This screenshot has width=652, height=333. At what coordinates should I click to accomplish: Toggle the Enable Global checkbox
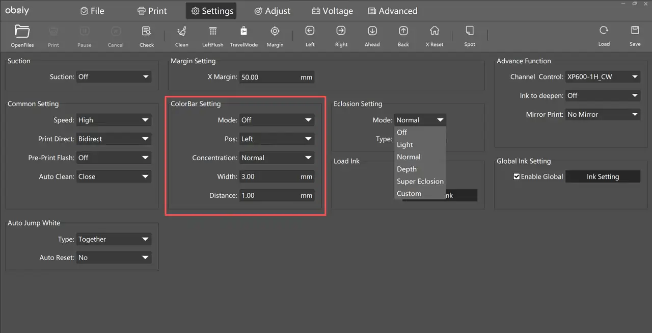point(517,176)
